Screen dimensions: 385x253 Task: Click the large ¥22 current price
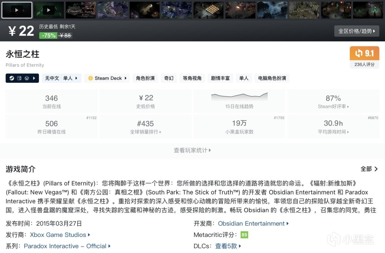pos(21,31)
